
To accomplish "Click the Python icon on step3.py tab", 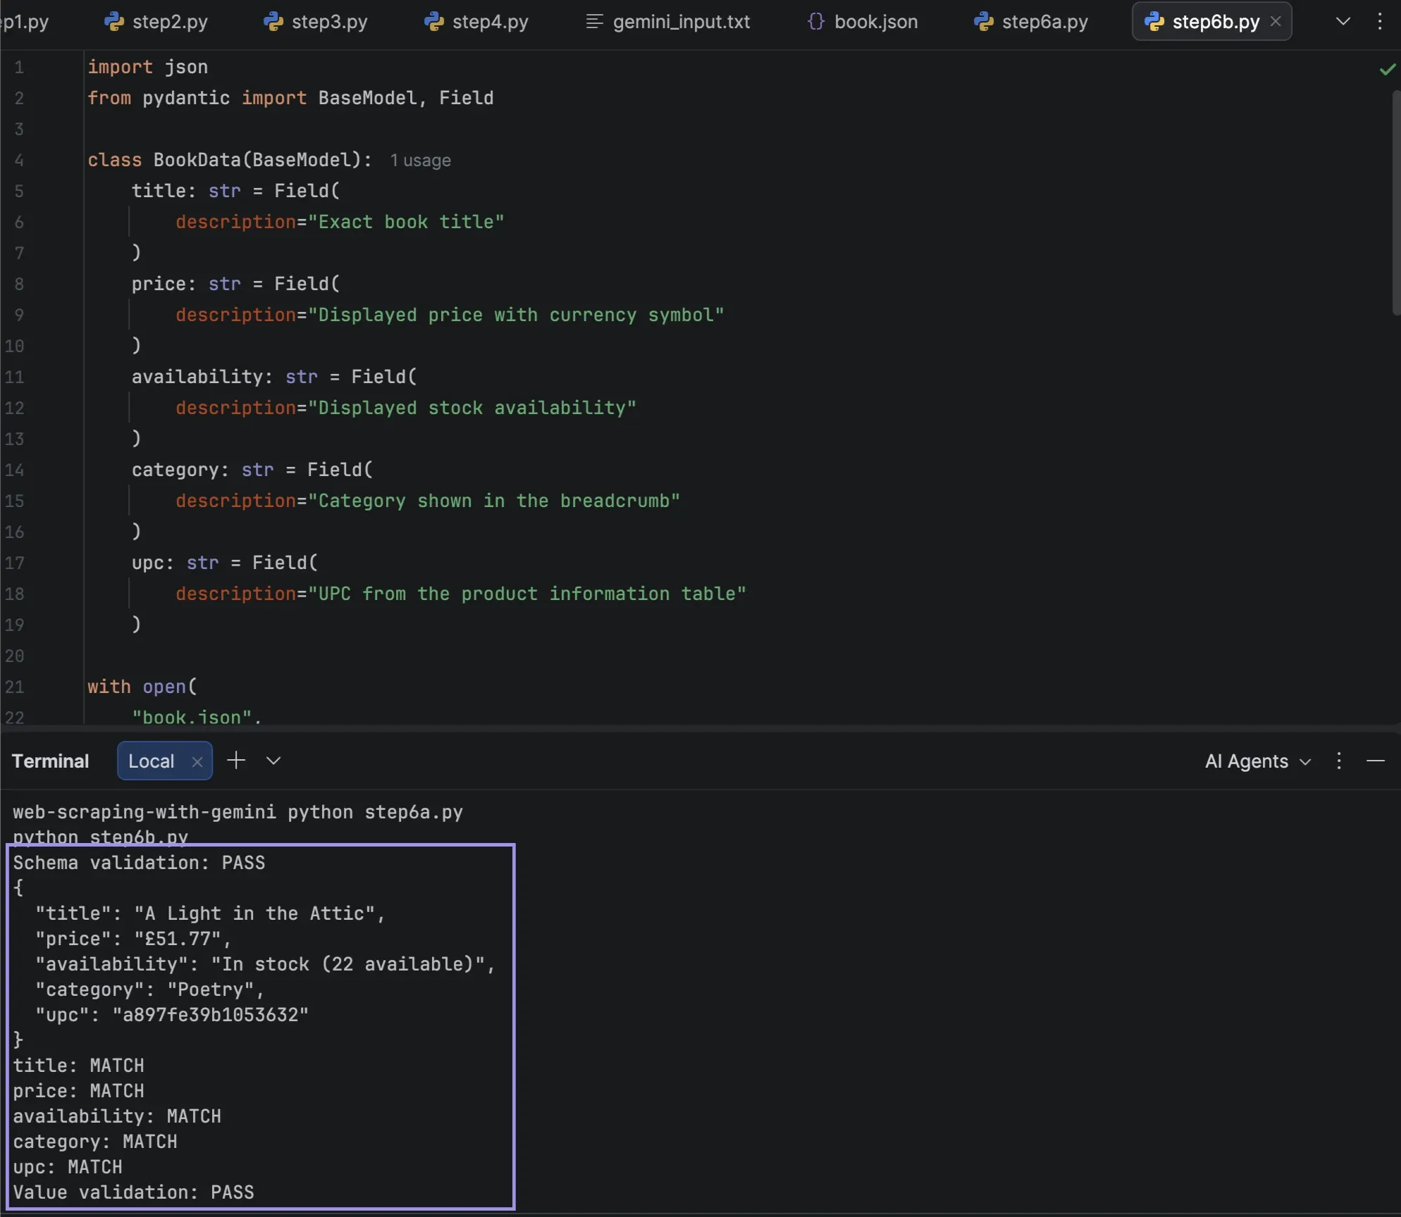I will [x=273, y=22].
